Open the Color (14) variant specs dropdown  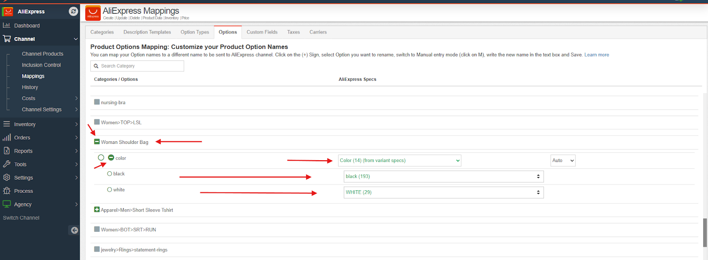400,161
